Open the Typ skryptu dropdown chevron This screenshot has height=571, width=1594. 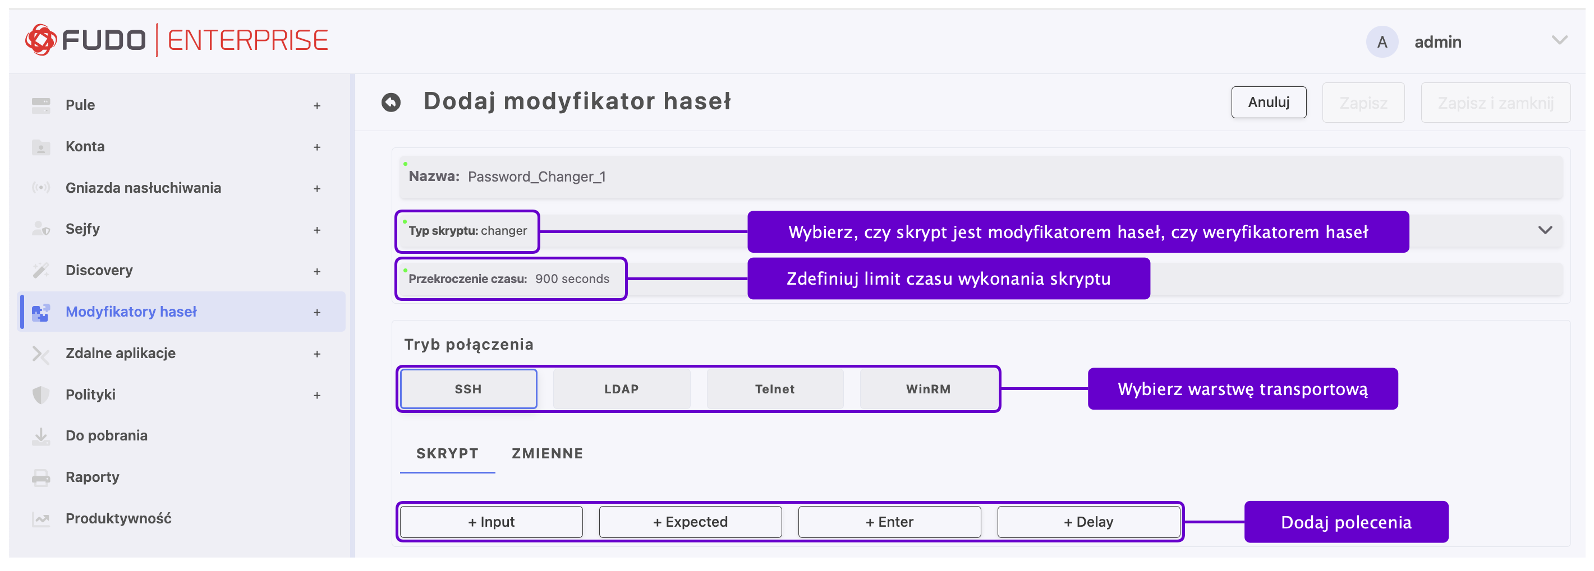[1545, 230]
